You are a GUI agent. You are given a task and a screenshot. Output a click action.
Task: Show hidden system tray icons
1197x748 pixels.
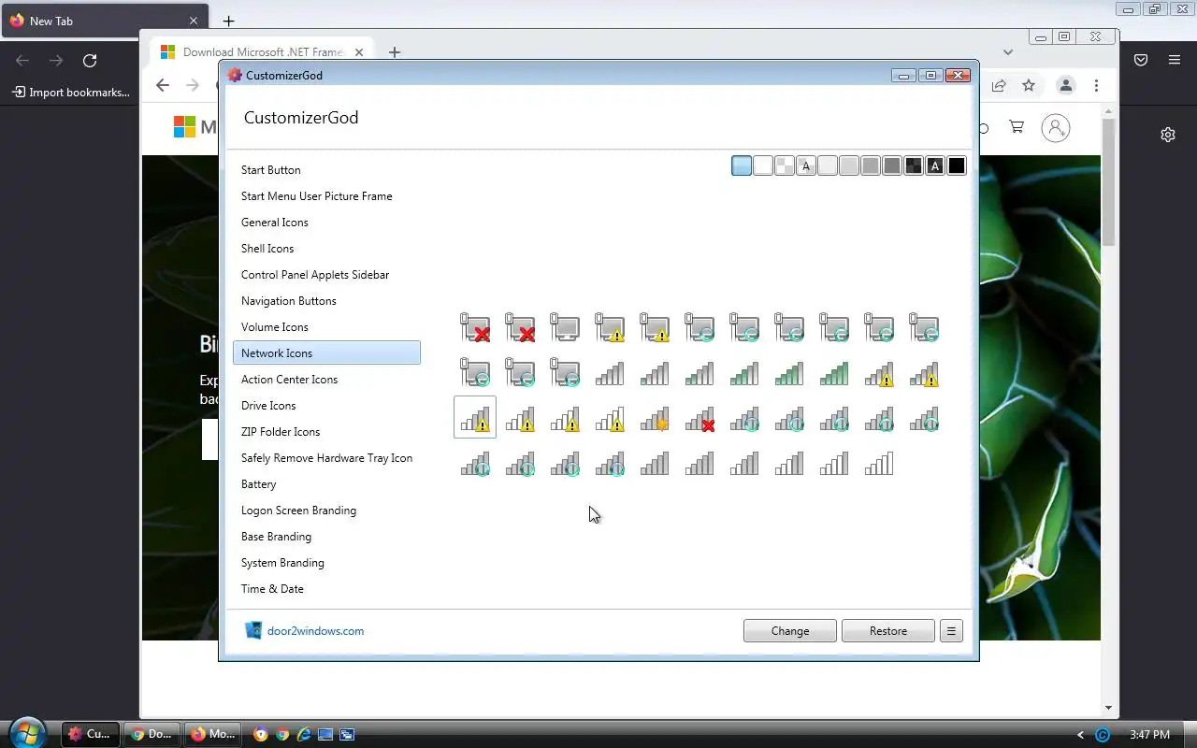point(1080,735)
